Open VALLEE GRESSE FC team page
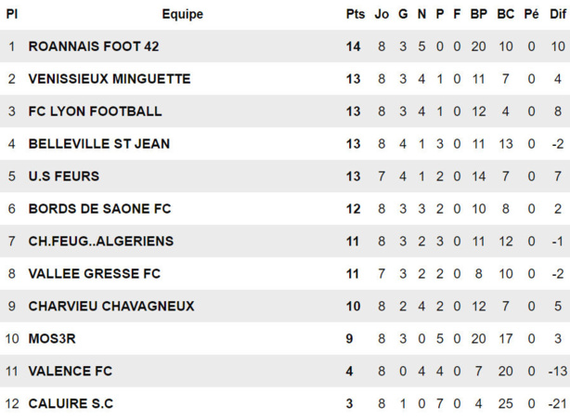This screenshot has width=570, height=419. [95, 274]
